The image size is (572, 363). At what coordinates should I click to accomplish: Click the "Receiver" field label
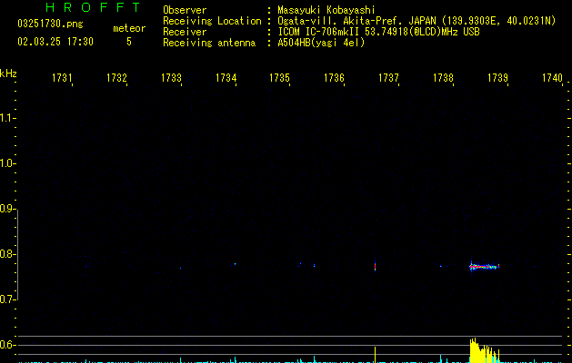click(x=185, y=32)
